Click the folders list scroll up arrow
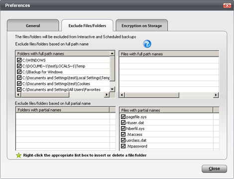 pyautogui.click(x=112, y=54)
